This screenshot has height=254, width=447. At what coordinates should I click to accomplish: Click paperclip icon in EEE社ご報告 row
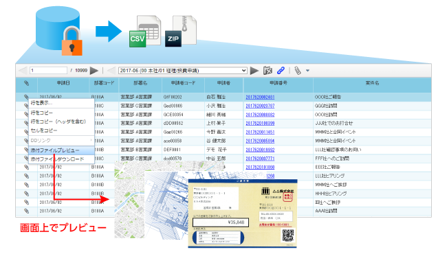[x=26, y=168]
